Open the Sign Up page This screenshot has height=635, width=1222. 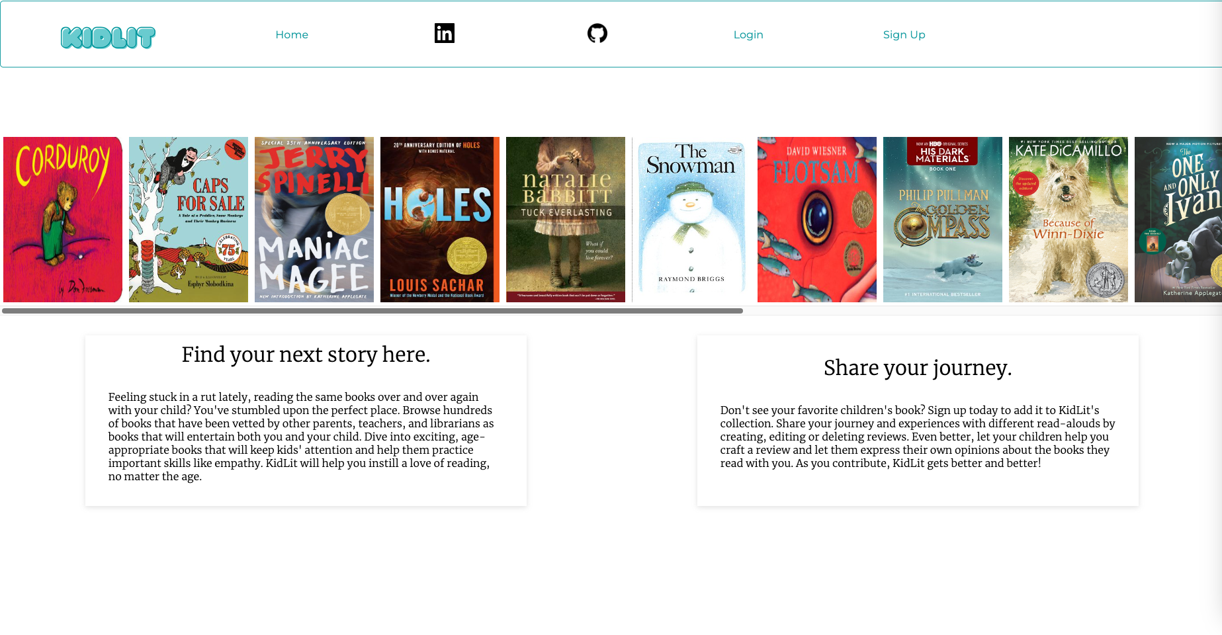point(904,34)
